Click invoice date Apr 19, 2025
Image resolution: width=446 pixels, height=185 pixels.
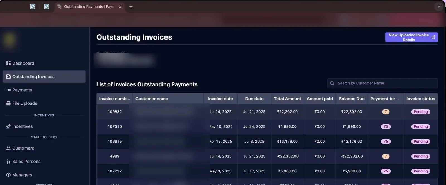click(x=221, y=142)
